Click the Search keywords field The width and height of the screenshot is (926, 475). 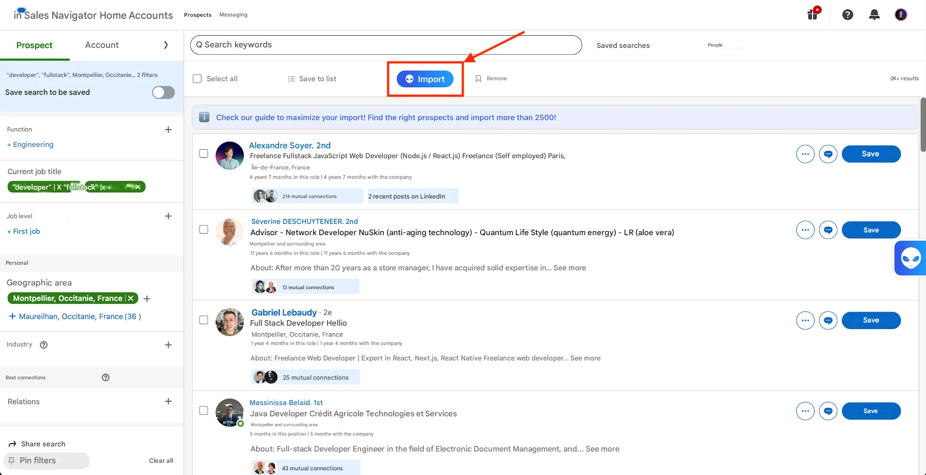[x=386, y=45]
